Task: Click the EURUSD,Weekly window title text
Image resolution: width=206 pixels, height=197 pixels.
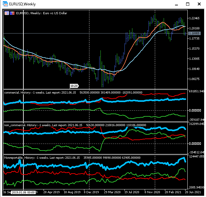Action: pyautogui.click(x=22, y=4)
